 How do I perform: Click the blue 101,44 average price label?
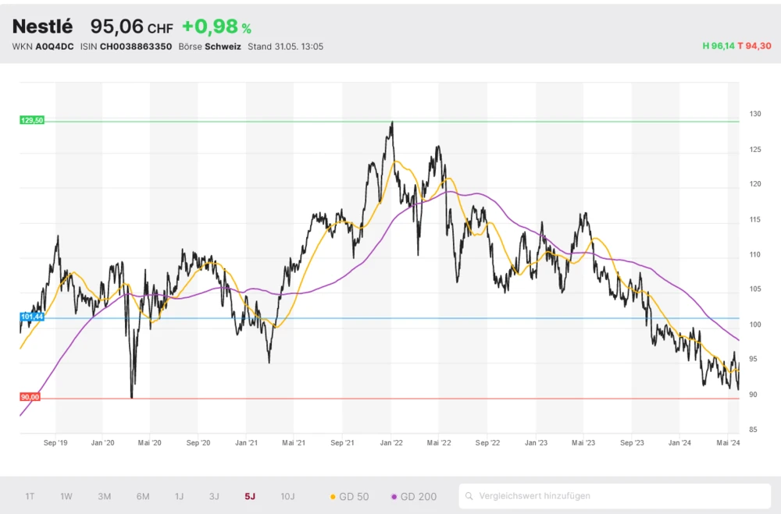[32, 317]
